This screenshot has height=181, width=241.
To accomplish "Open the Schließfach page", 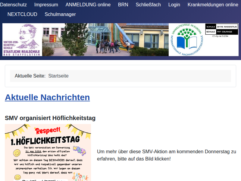I will (x=148, y=5).
